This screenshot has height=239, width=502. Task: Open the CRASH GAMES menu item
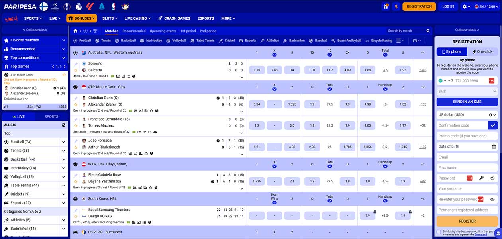point(174,18)
